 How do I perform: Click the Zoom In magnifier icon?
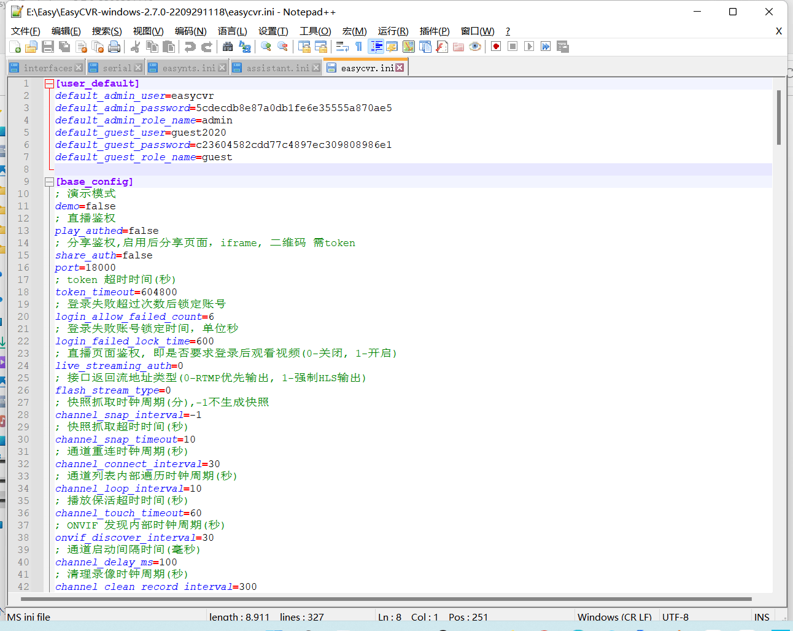tap(266, 47)
